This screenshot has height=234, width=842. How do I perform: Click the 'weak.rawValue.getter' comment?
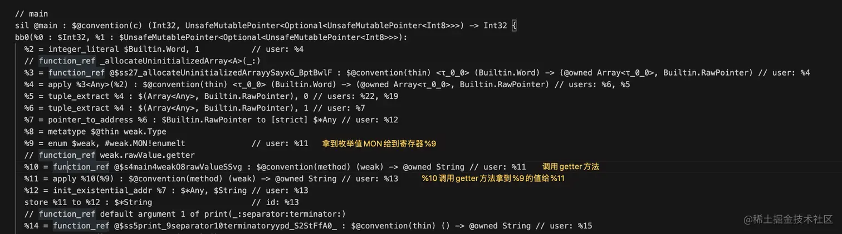(x=148, y=155)
